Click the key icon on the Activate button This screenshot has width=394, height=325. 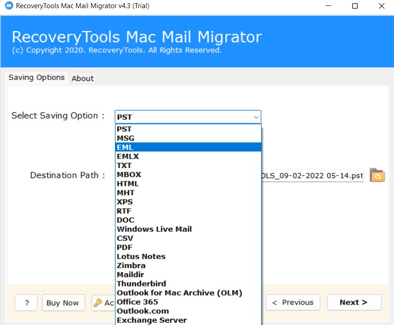(98, 302)
